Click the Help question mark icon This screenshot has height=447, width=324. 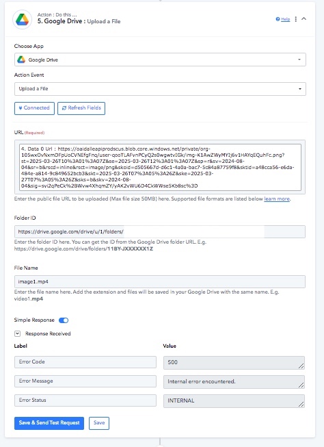coord(278,19)
